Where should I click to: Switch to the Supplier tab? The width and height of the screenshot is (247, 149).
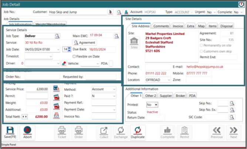166,96
